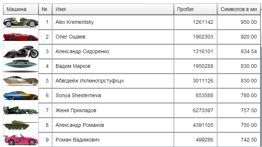Select the blue and orange car icon
This screenshot has width=262, height=147.
21,95
